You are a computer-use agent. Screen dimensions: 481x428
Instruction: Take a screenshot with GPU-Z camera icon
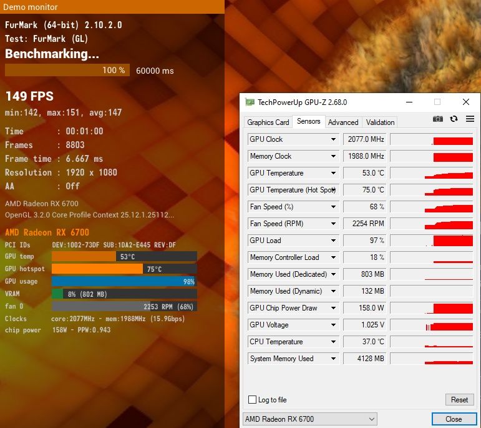pyautogui.click(x=438, y=119)
